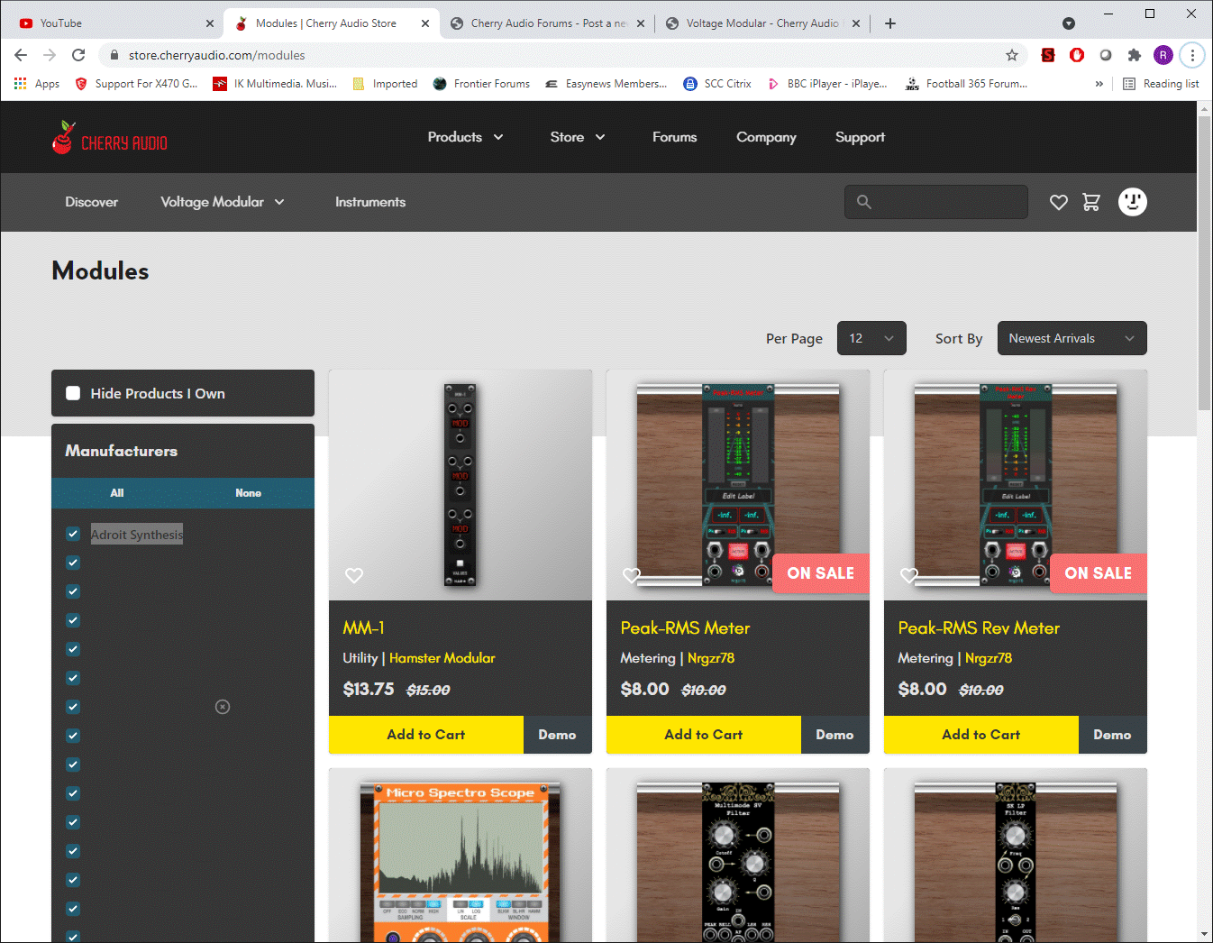This screenshot has height=943, width=1213.
Task: Select All manufacturers
Action: tap(117, 493)
